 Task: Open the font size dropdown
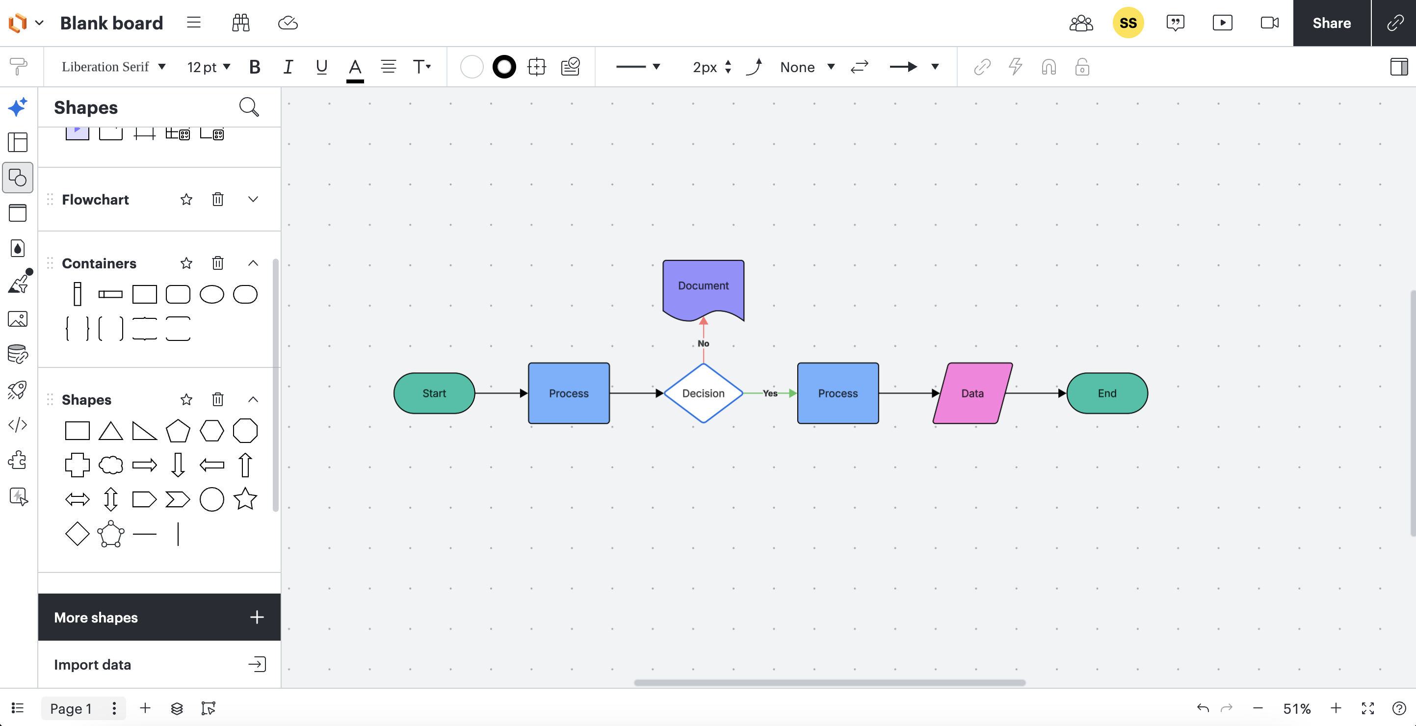(x=209, y=67)
